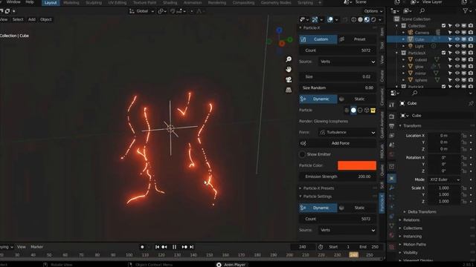The width and height of the screenshot is (476, 267).
Task: Select rendered viewport shading icon
Action: point(373,20)
